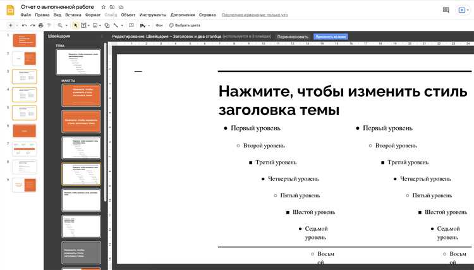Click Четвертый уровень in left column
Screen dimensions: 474x270
pyautogui.click(x=293, y=179)
